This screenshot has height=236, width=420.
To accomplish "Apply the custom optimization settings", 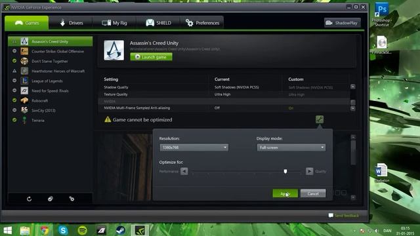I will click(x=285, y=193).
